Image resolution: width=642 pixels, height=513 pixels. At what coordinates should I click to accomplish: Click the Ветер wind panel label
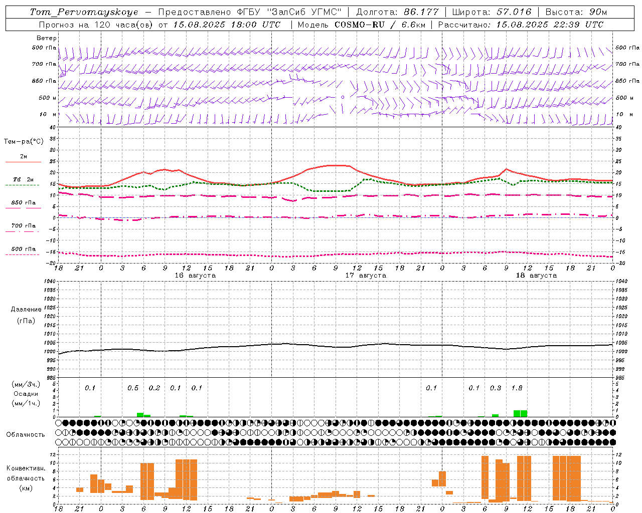pyautogui.click(x=47, y=38)
